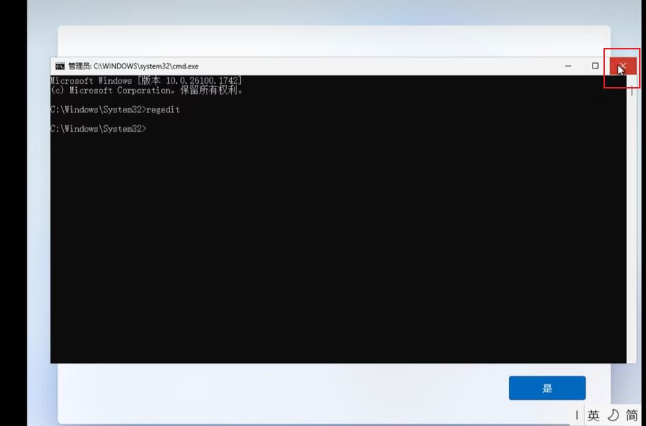Open the cmd.exe system menu icon
646x426 pixels.
point(60,67)
